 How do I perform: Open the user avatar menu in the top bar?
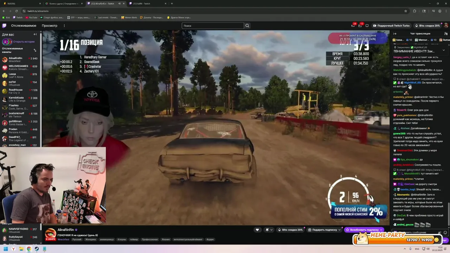446,26
